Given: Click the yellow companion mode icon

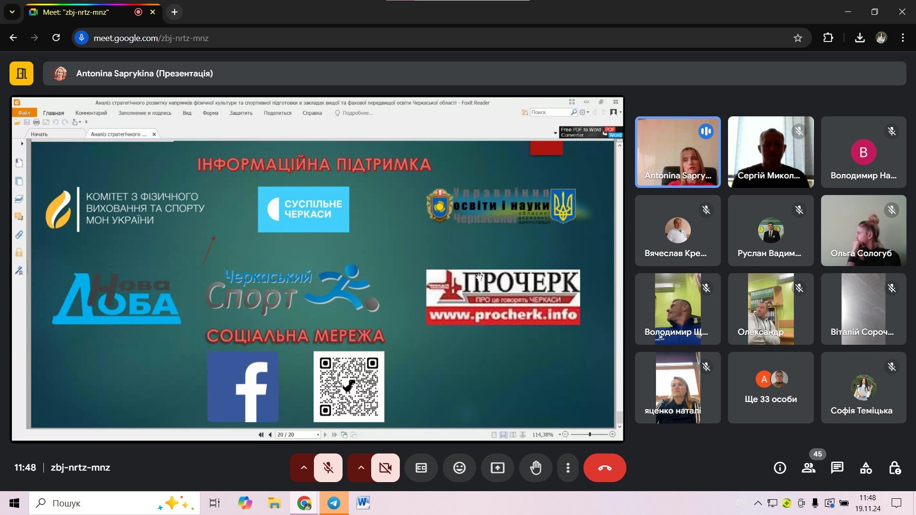Looking at the screenshot, I should [x=21, y=73].
